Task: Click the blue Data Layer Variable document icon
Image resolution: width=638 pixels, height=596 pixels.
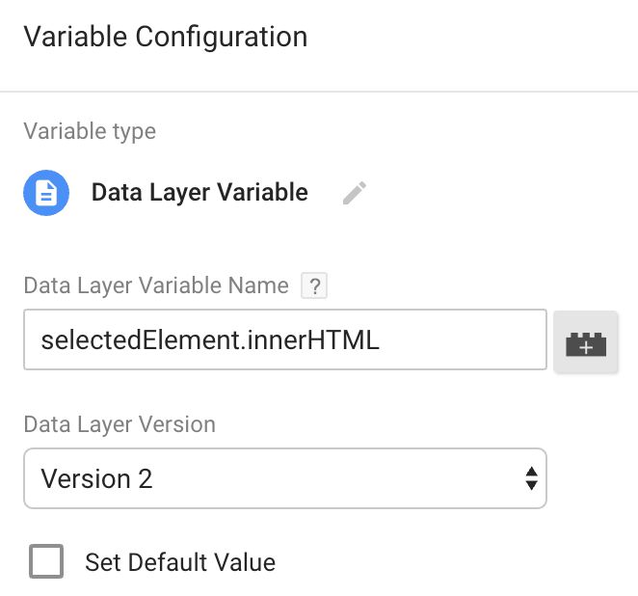Action: pyautogui.click(x=46, y=193)
